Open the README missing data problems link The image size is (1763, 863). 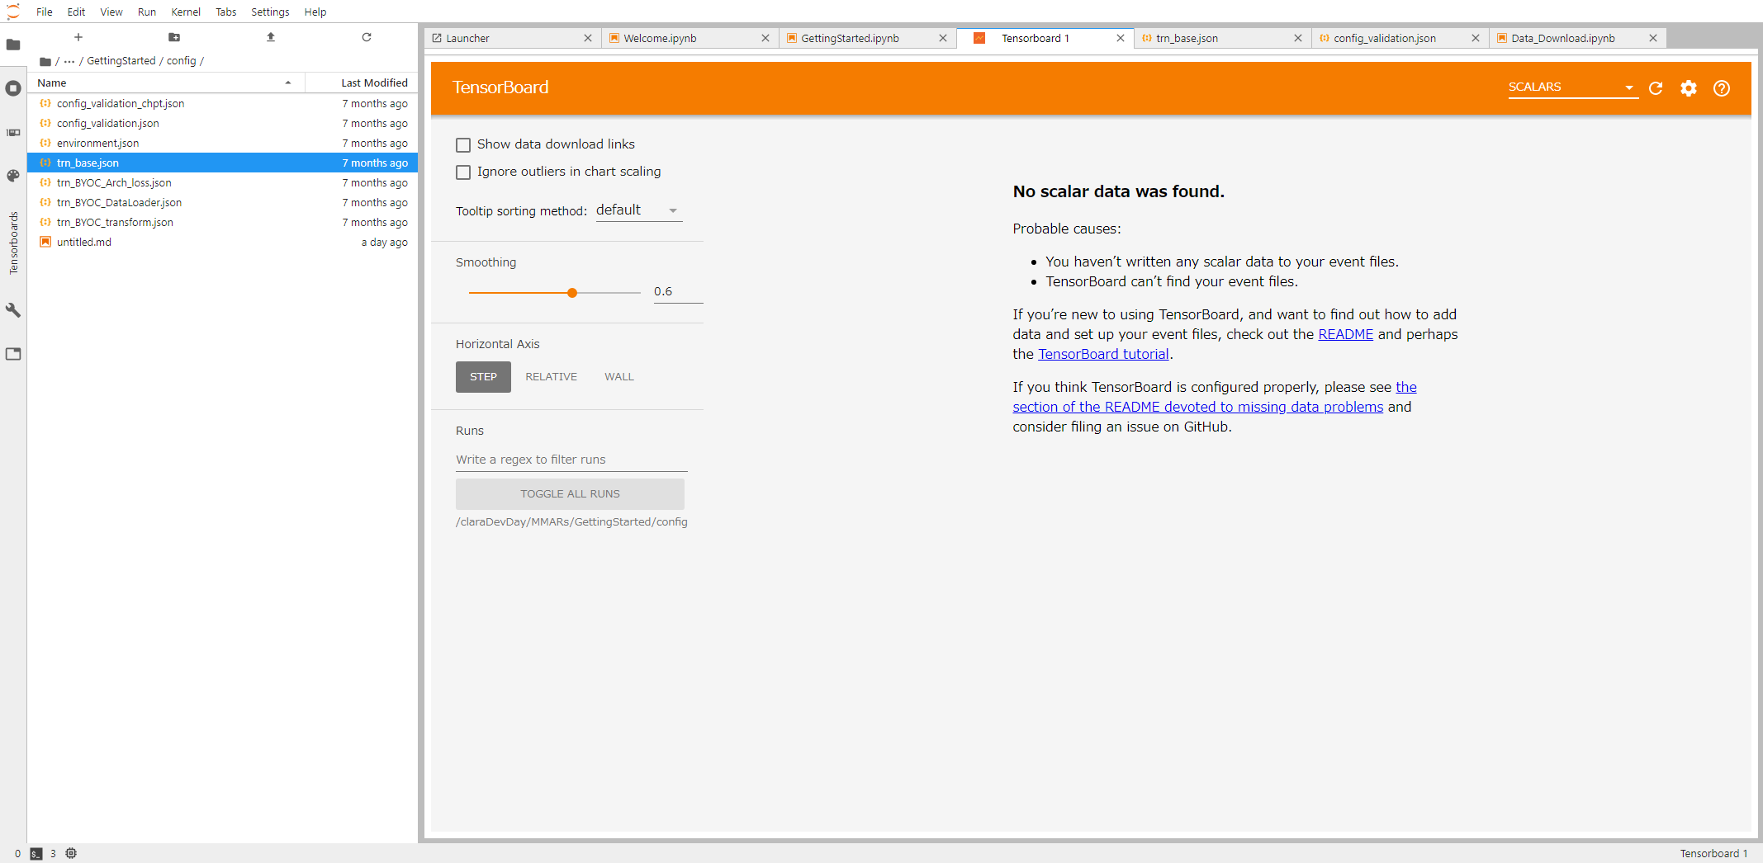(x=1197, y=407)
